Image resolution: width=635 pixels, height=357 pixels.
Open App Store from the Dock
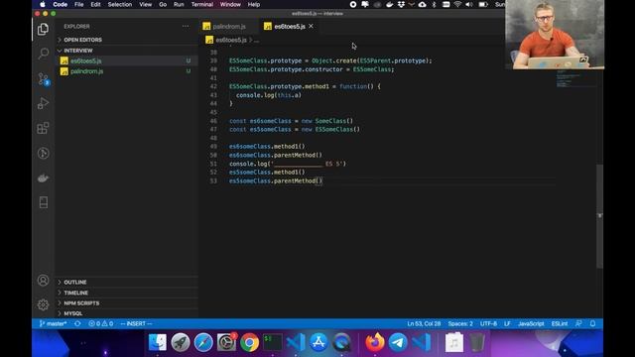318,342
